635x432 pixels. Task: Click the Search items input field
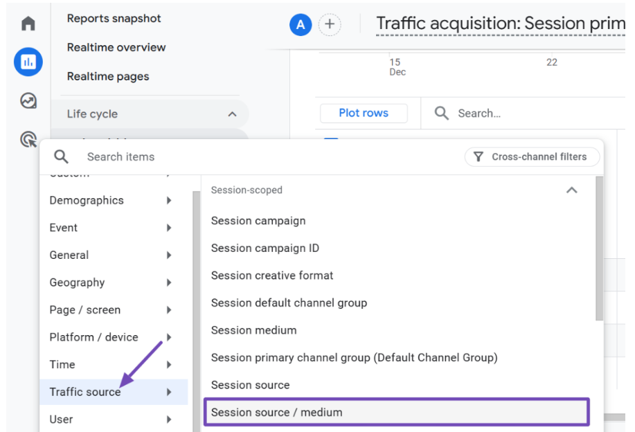tap(263, 157)
